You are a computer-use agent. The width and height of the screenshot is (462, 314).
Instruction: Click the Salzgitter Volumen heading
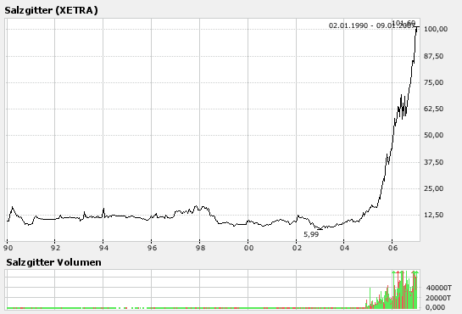[53, 262]
